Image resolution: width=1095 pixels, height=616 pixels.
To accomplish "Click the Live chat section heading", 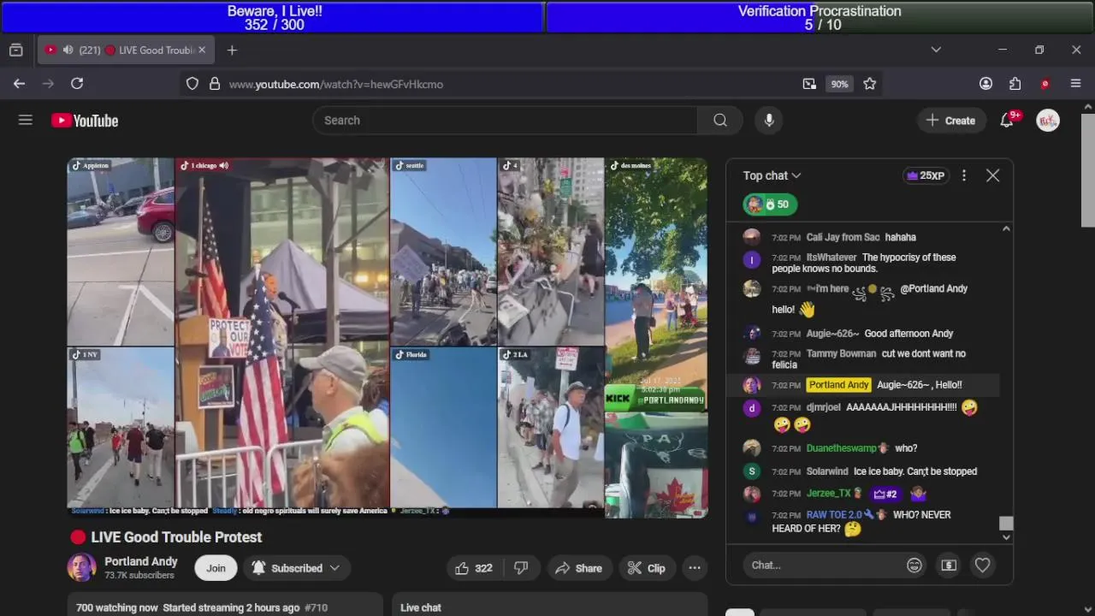I will coord(421,607).
